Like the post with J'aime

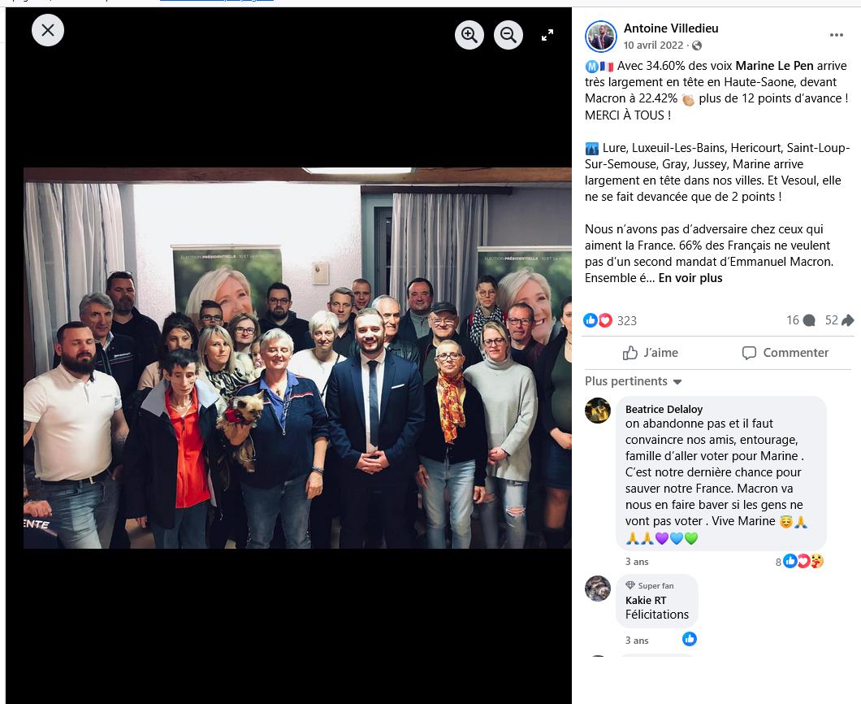pyautogui.click(x=650, y=353)
